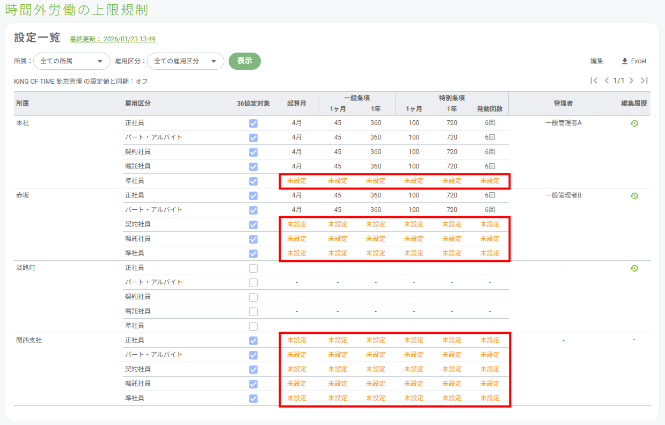Click 720 value for 赤坂 パート・アルバイト
Image resolution: width=665 pixels, height=425 pixels.
coord(452,210)
